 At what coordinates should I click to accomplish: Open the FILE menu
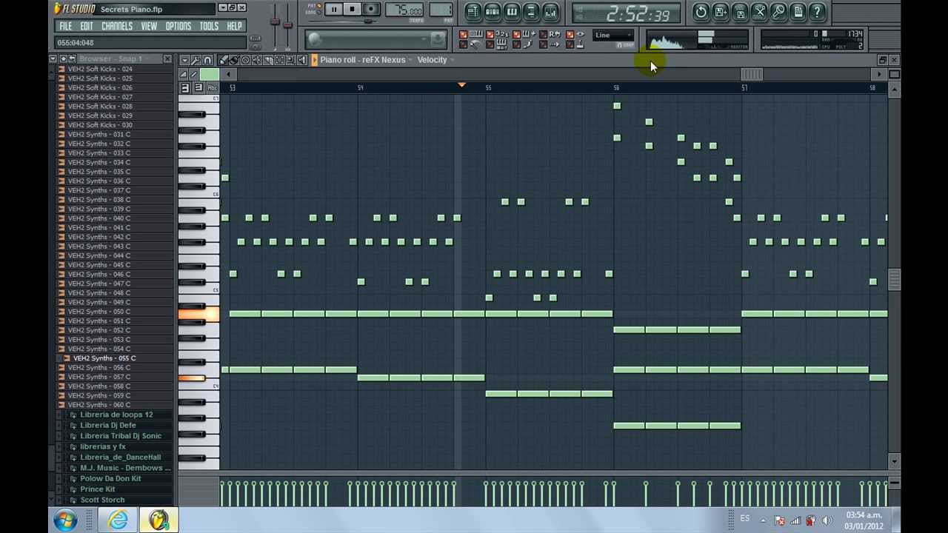click(66, 26)
